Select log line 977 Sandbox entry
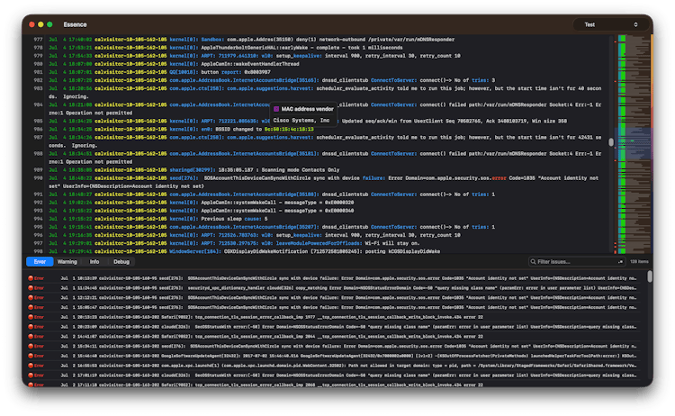The width and height of the screenshot is (675, 416). (x=270, y=41)
